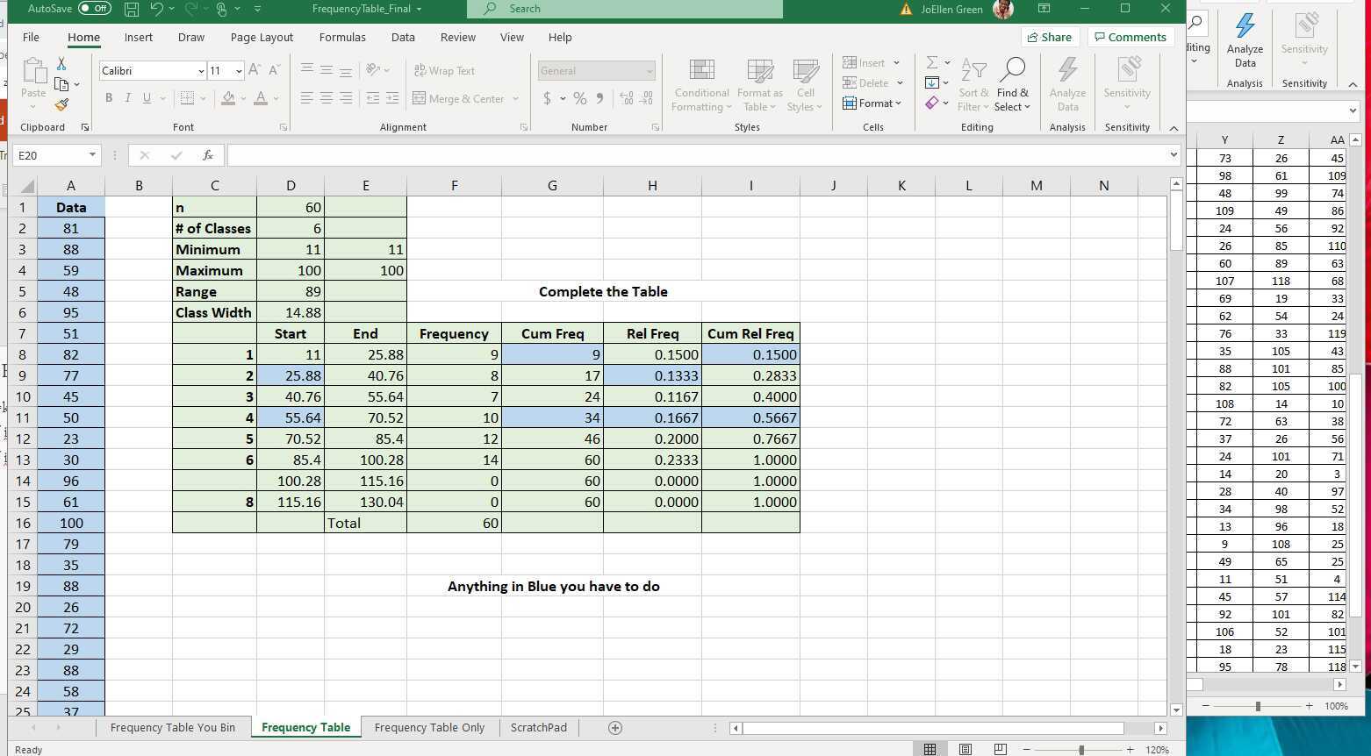Click the Share button
The width and height of the screenshot is (1371, 756).
[x=1049, y=37]
